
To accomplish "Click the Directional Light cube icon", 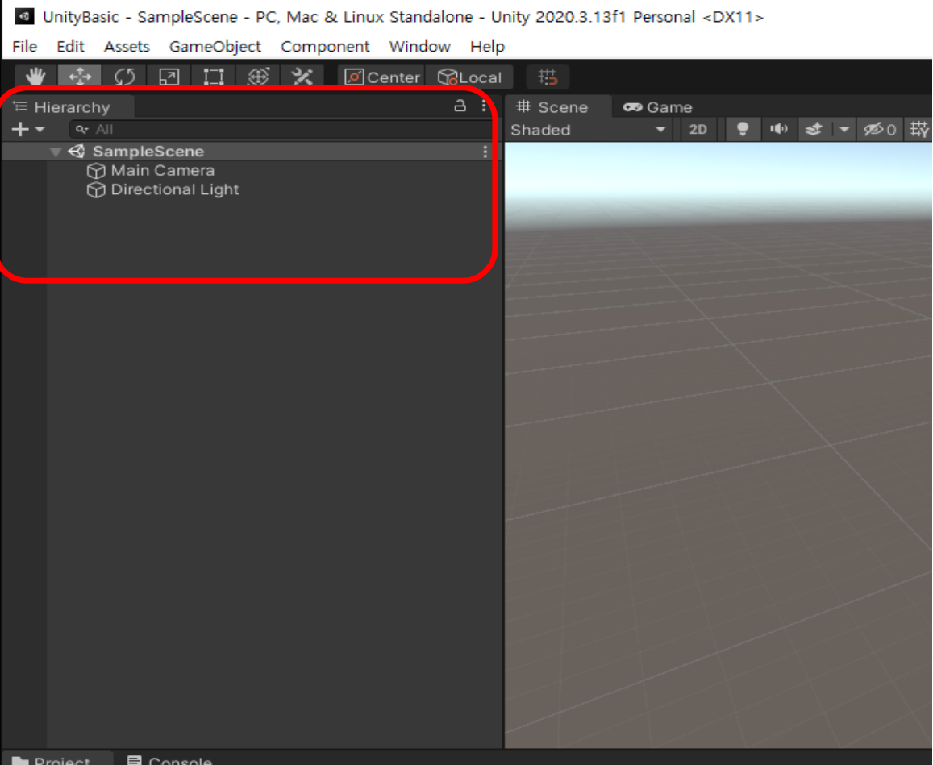I will pos(96,189).
